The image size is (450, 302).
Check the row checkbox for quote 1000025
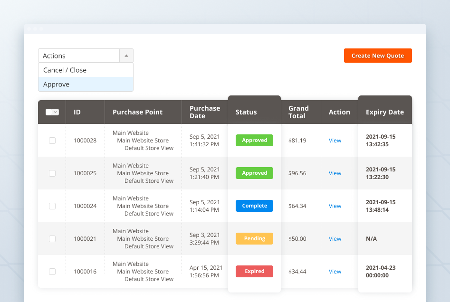point(52,173)
